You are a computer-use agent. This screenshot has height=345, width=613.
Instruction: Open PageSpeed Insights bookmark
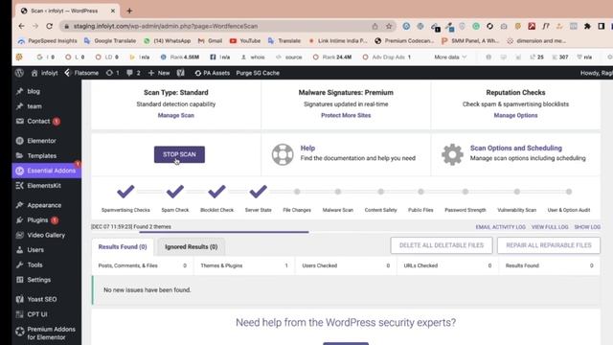(x=47, y=40)
